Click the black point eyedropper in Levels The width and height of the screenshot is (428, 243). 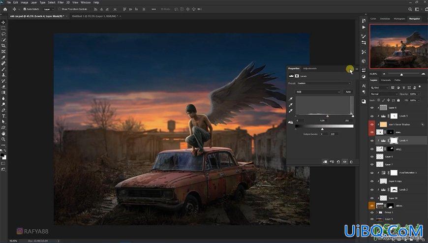coord(291,99)
